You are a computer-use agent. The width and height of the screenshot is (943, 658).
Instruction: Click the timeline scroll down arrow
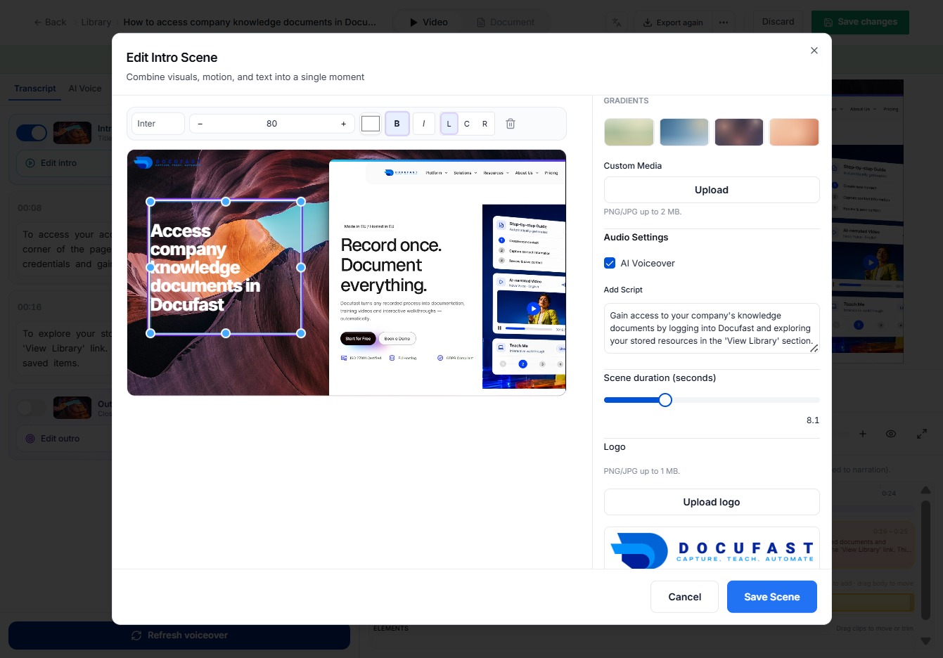point(926,641)
